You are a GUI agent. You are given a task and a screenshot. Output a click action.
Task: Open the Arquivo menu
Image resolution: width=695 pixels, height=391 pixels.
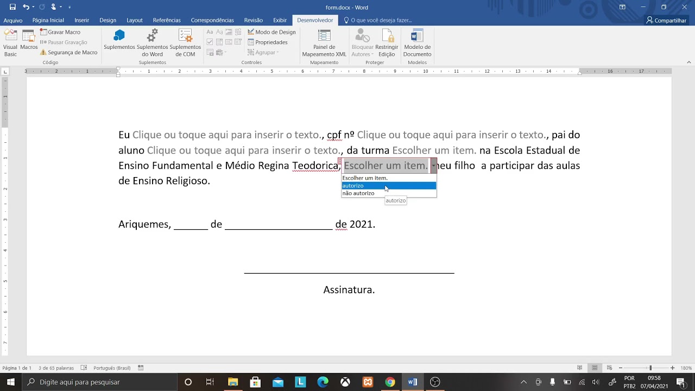[x=13, y=20]
